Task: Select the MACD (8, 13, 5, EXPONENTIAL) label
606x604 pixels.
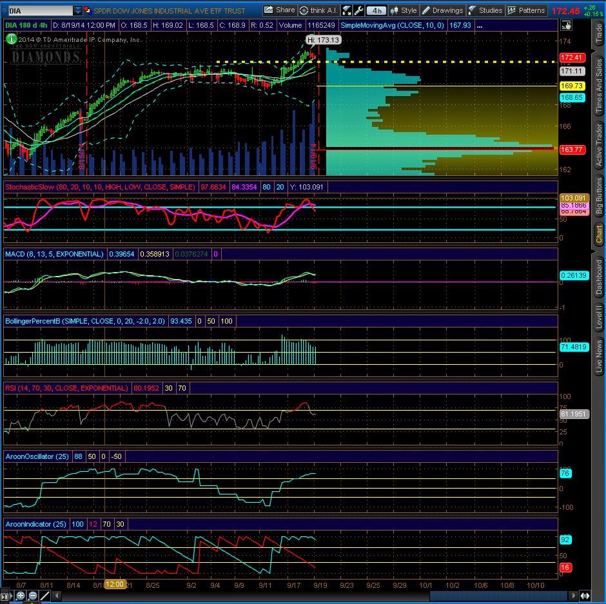Action: (55, 254)
